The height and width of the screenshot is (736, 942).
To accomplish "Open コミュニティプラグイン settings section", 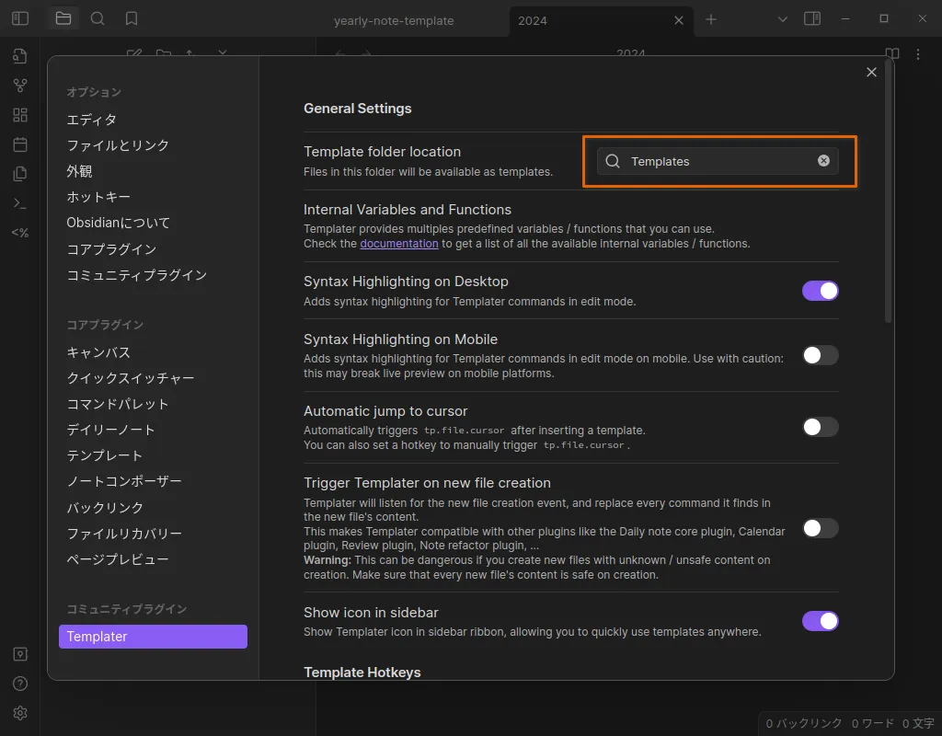I will click(136, 275).
